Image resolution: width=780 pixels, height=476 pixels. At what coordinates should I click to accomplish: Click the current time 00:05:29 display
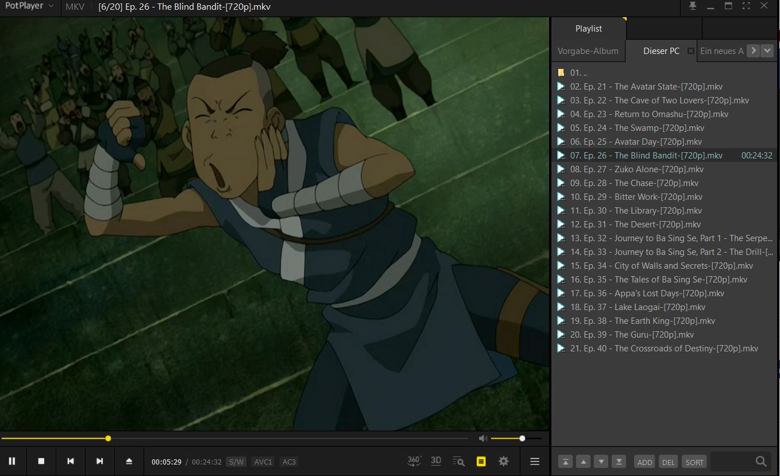[x=167, y=462]
